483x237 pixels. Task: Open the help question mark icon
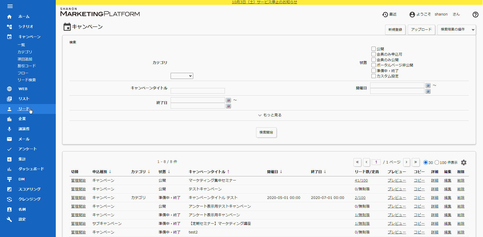475,14
